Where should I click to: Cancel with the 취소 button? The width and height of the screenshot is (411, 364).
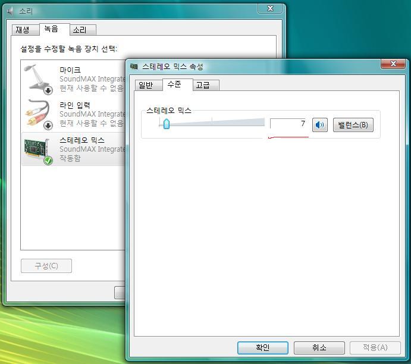(319, 347)
